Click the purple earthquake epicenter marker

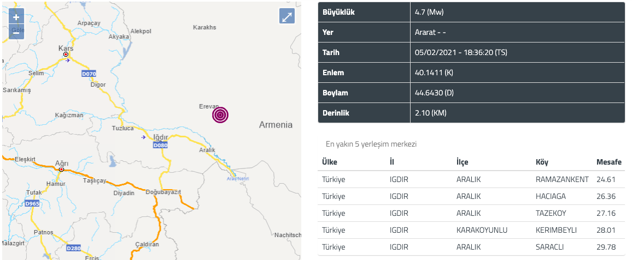[x=220, y=115]
